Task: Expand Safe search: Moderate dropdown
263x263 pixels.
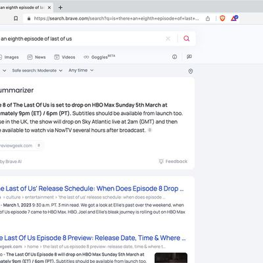Action: 37,70
